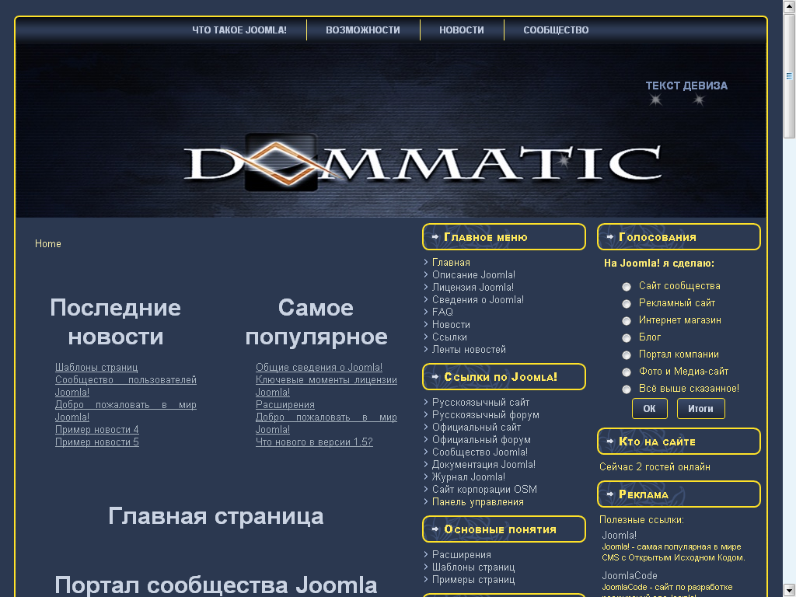The height and width of the screenshot is (597, 796).
Task: Open the СООБЩЕСТВО menu tab
Action: pos(555,30)
